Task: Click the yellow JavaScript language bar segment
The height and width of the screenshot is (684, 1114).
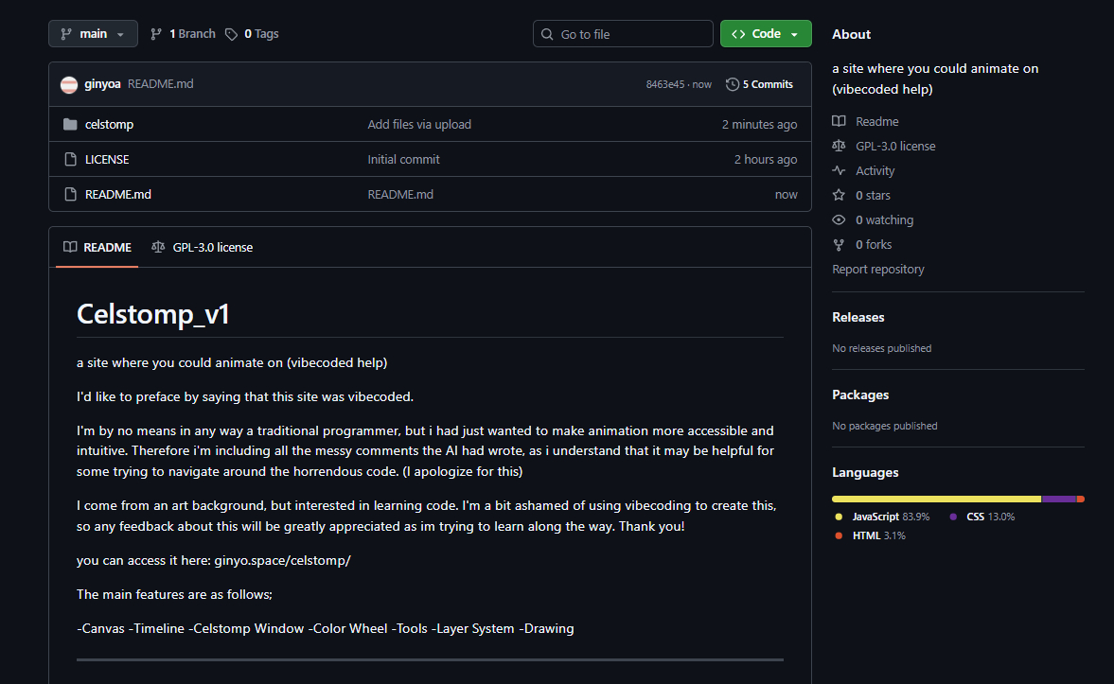Action: (935, 499)
